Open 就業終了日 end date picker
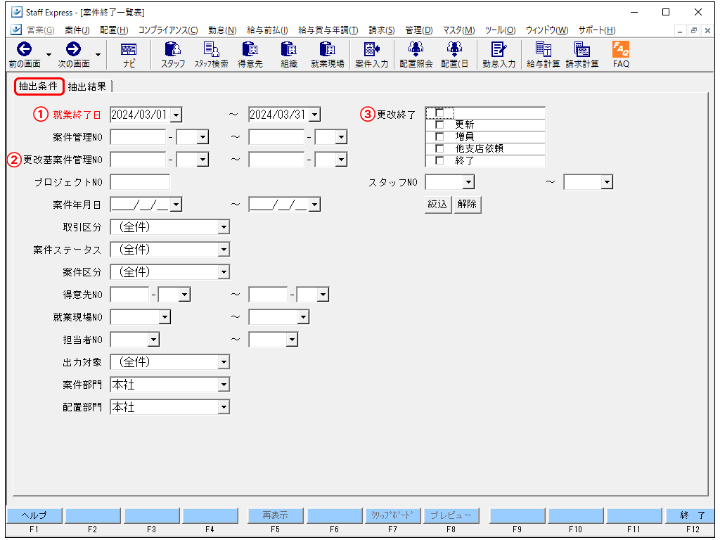The width and height of the screenshot is (720, 540). (314, 115)
